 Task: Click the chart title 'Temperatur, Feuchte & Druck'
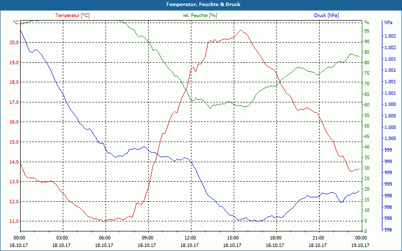tap(203, 5)
